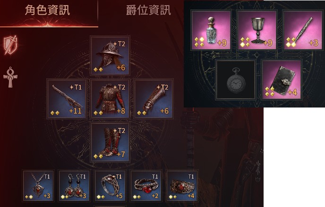The width and height of the screenshot is (325, 207).
Task: Click the +11 enhancement level on the rifle
Action: (75, 111)
